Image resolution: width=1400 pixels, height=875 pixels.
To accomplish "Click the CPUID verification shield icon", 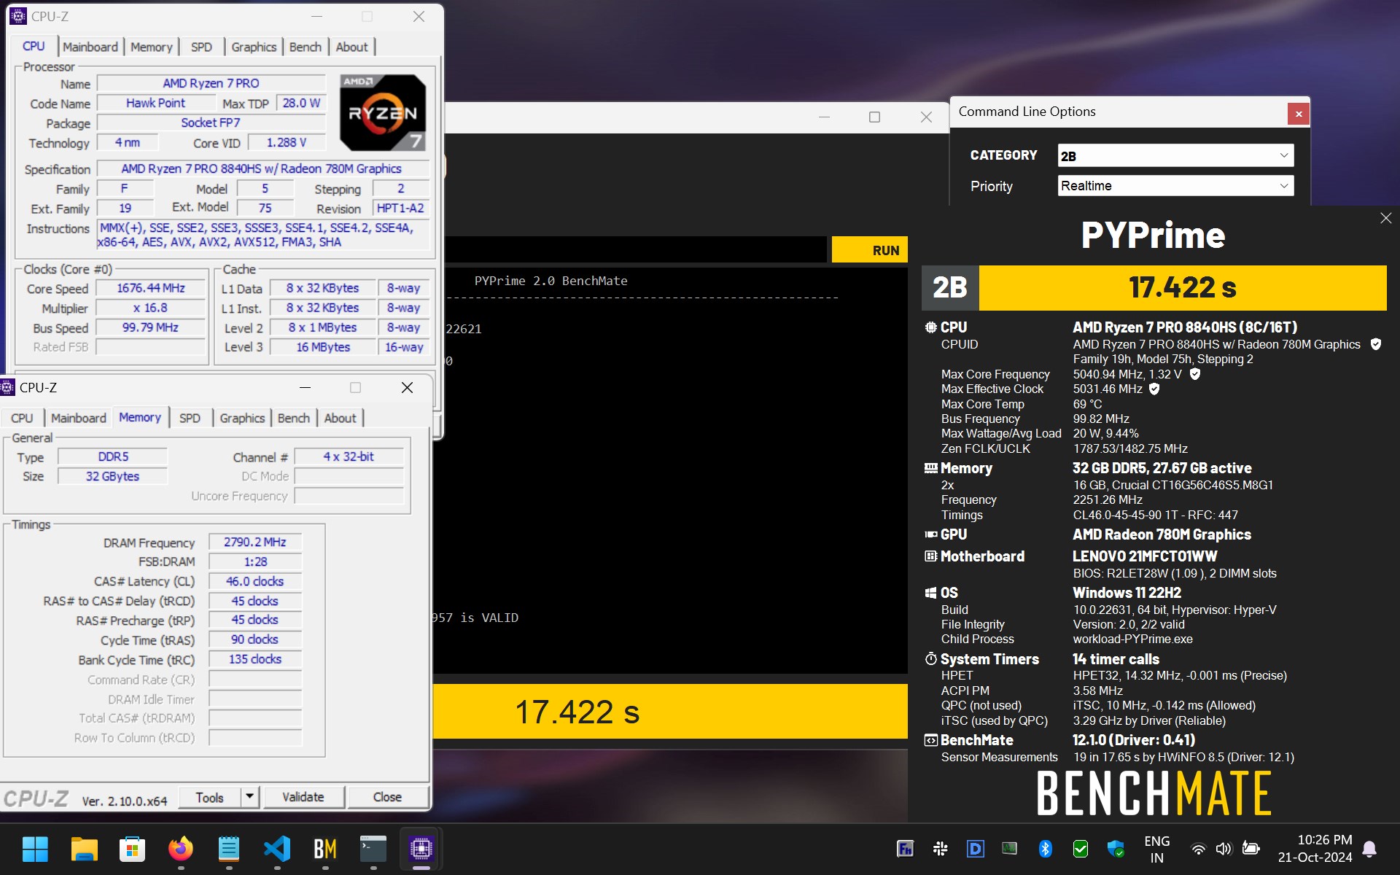I will point(1376,344).
